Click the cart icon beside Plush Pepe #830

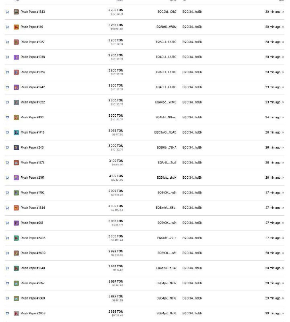(7, 118)
